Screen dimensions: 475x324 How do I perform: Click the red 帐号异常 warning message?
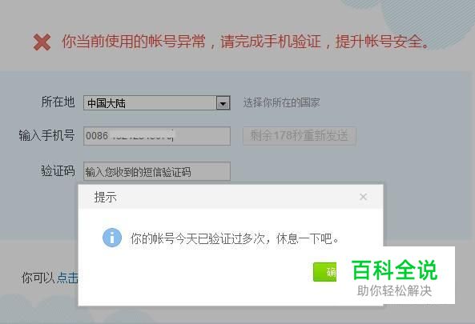pos(245,42)
